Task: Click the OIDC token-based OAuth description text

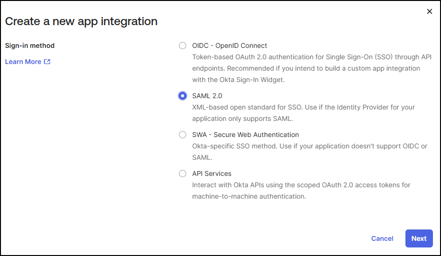Action: tap(312, 57)
